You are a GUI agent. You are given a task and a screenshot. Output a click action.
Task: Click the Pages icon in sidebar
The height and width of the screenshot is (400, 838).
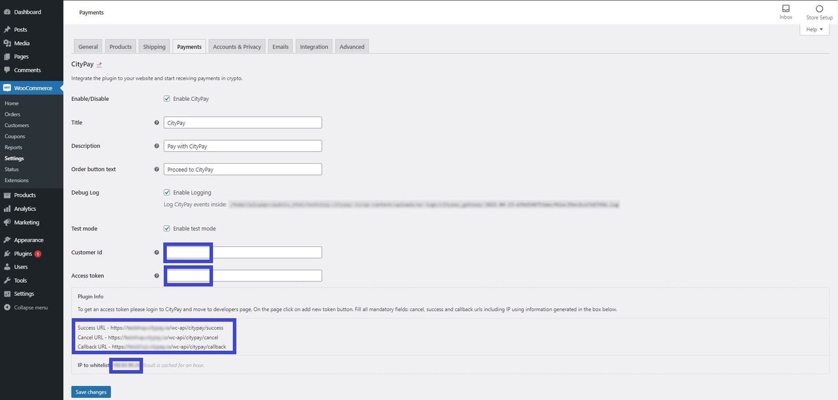pyautogui.click(x=7, y=56)
